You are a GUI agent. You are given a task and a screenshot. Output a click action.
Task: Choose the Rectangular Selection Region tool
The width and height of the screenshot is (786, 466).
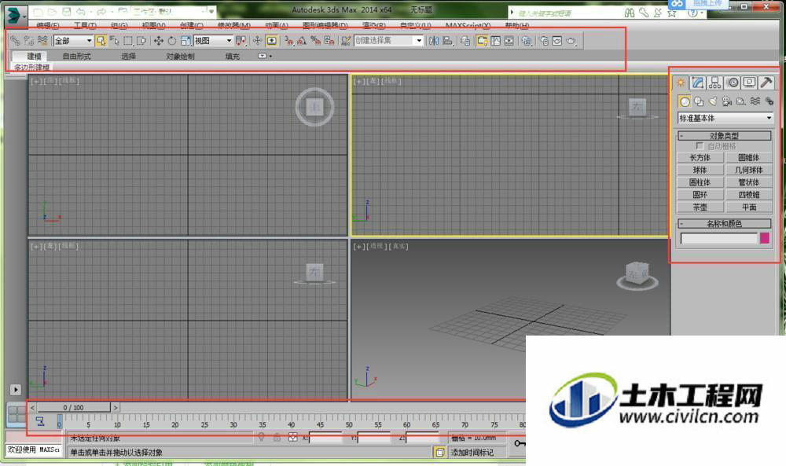pyautogui.click(x=128, y=41)
